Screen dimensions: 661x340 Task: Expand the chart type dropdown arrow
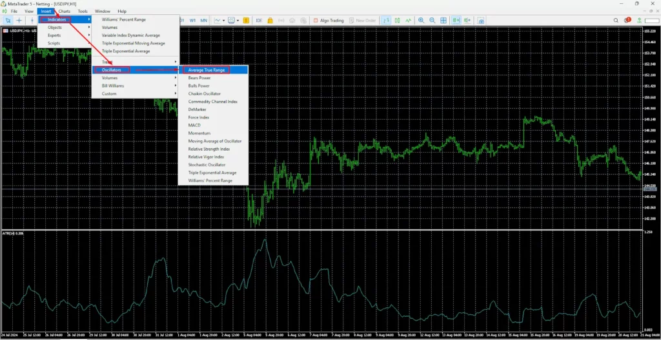[x=223, y=20]
